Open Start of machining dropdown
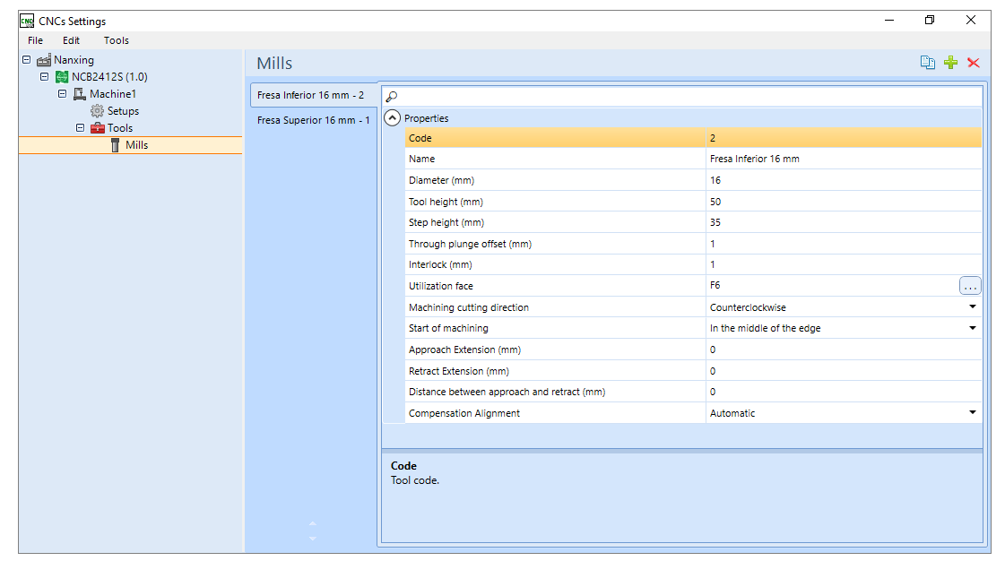This screenshot has height=561, width=1005. 973,328
